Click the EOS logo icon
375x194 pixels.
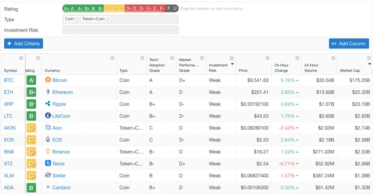coord(48,140)
